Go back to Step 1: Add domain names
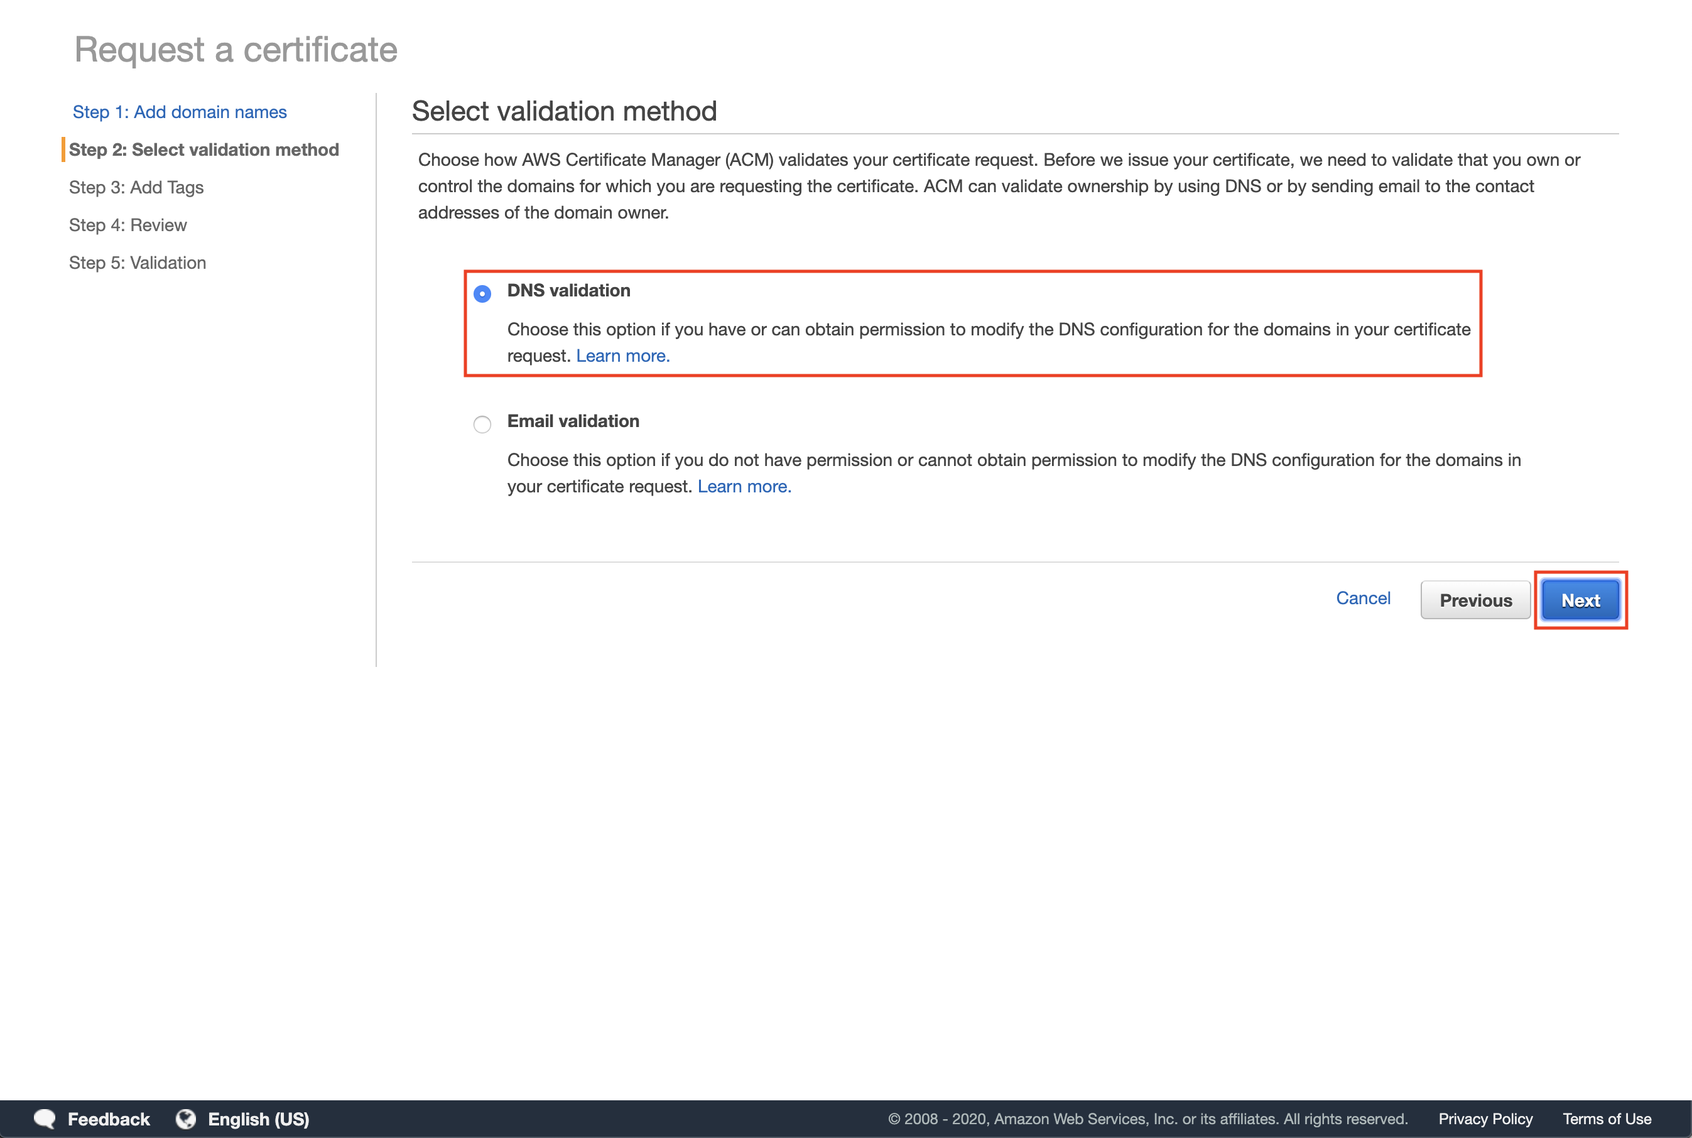Screen dimensions: 1692x1138 tap(179, 112)
